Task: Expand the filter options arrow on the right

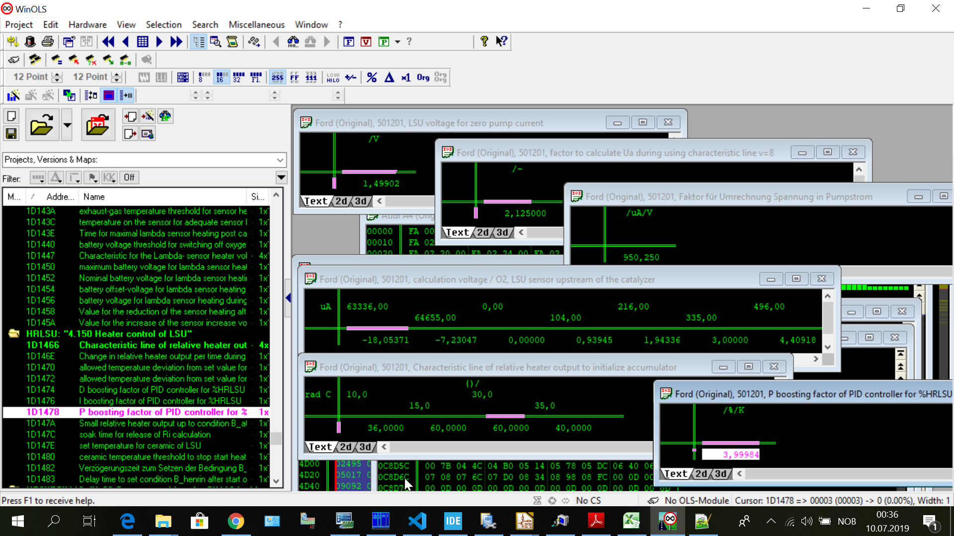Action: click(281, 178)
